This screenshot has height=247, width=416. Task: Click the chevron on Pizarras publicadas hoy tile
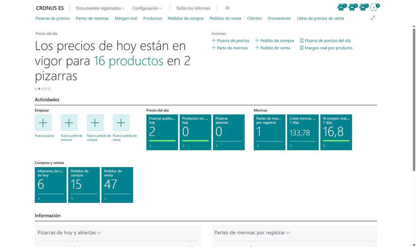coord(150,146)
